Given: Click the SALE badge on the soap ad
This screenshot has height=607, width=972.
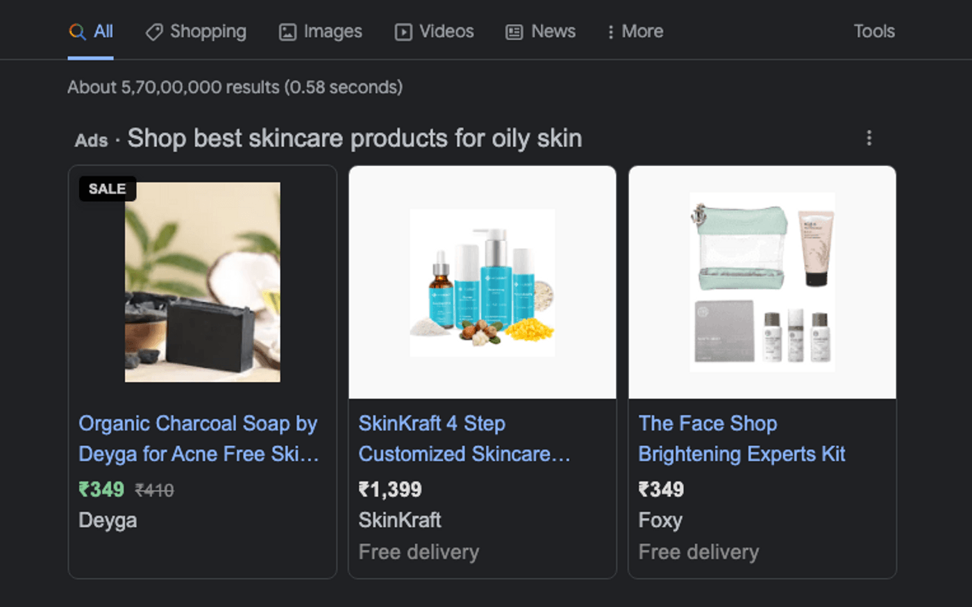Looking at the screenshot, I should (107, 188).
